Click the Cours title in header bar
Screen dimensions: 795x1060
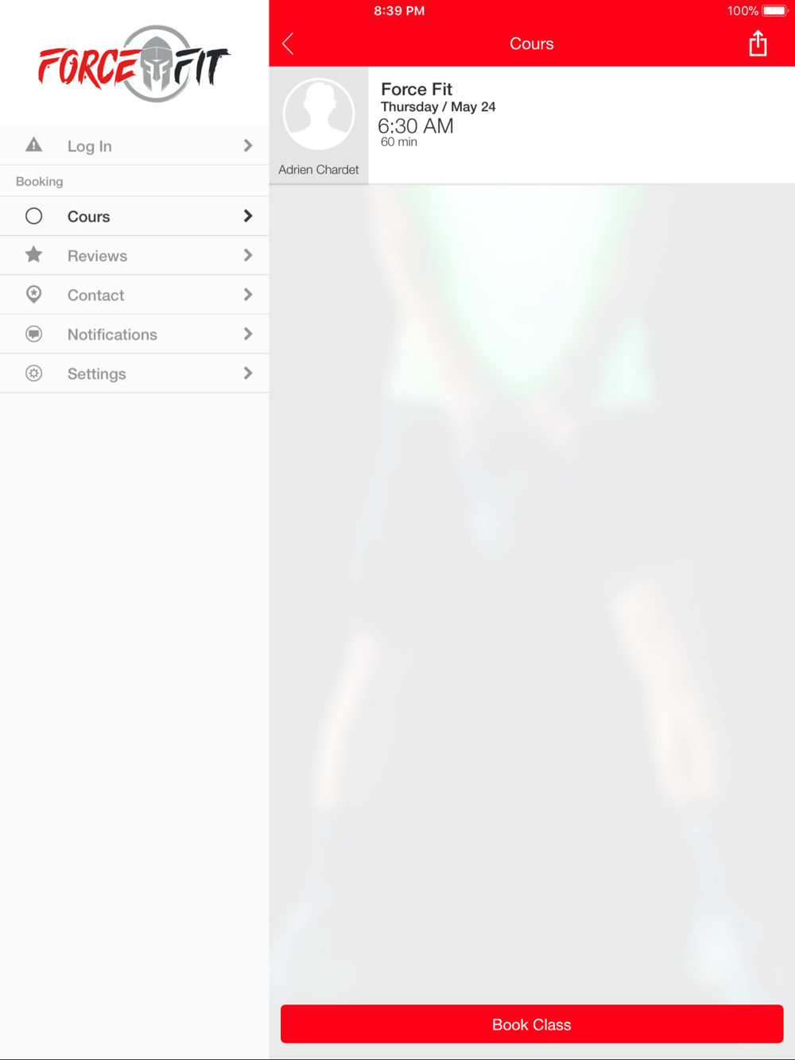click(532, 44)
